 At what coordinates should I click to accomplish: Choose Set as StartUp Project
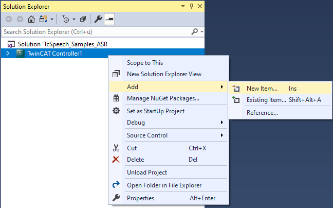156,111
